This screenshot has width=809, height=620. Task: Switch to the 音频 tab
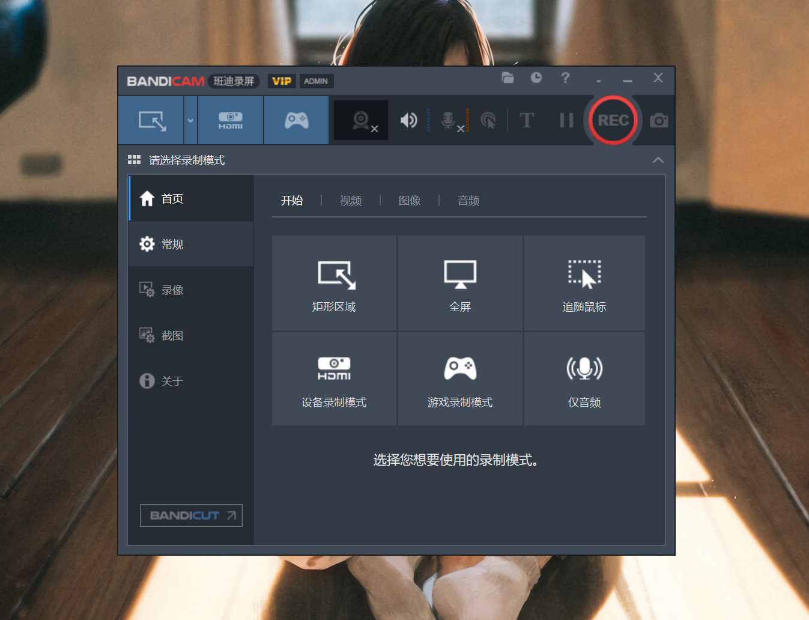coord(468,201)
